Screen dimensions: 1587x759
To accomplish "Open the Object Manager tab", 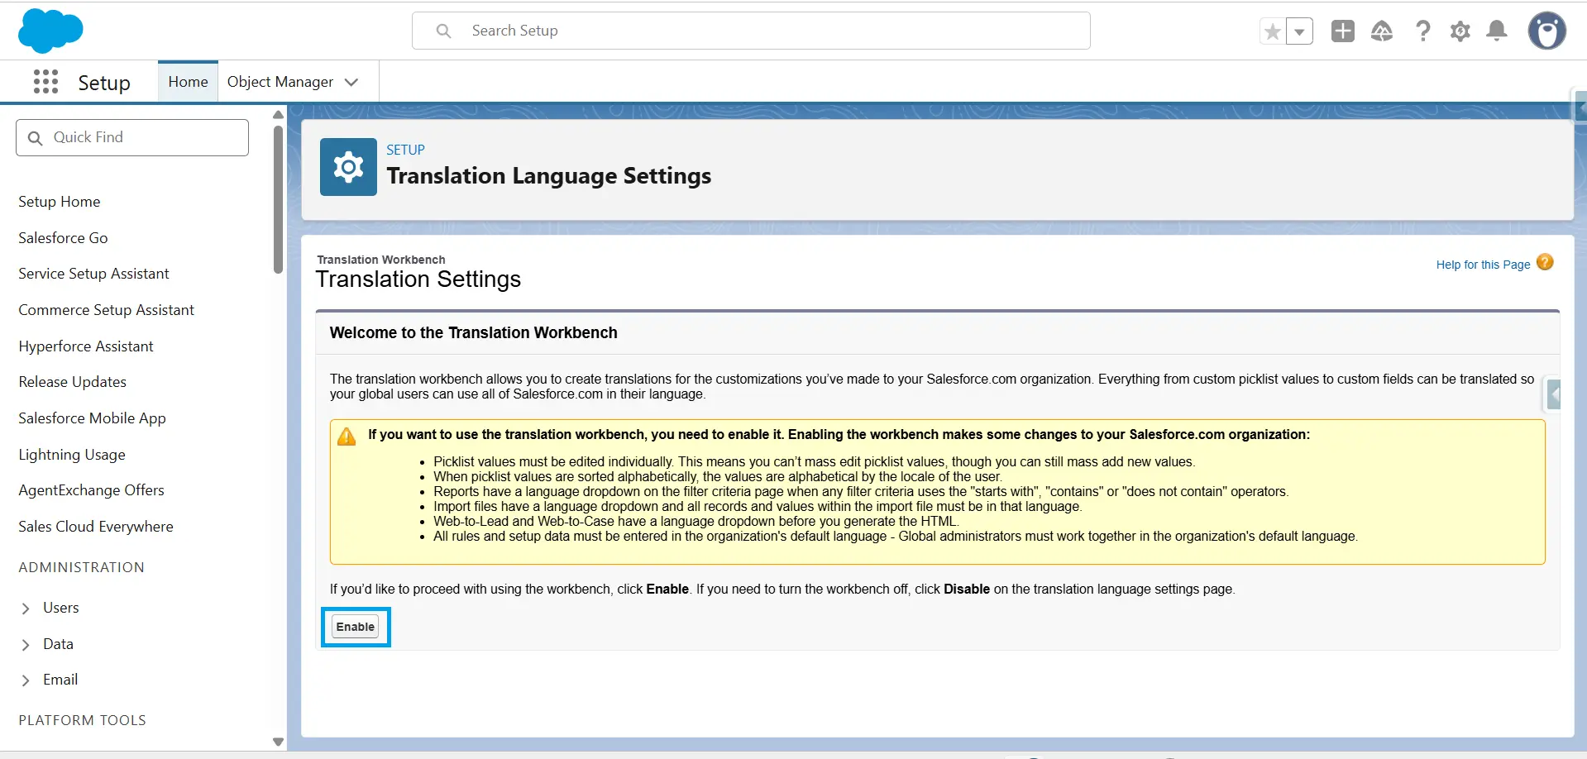I will click(280, 82).
